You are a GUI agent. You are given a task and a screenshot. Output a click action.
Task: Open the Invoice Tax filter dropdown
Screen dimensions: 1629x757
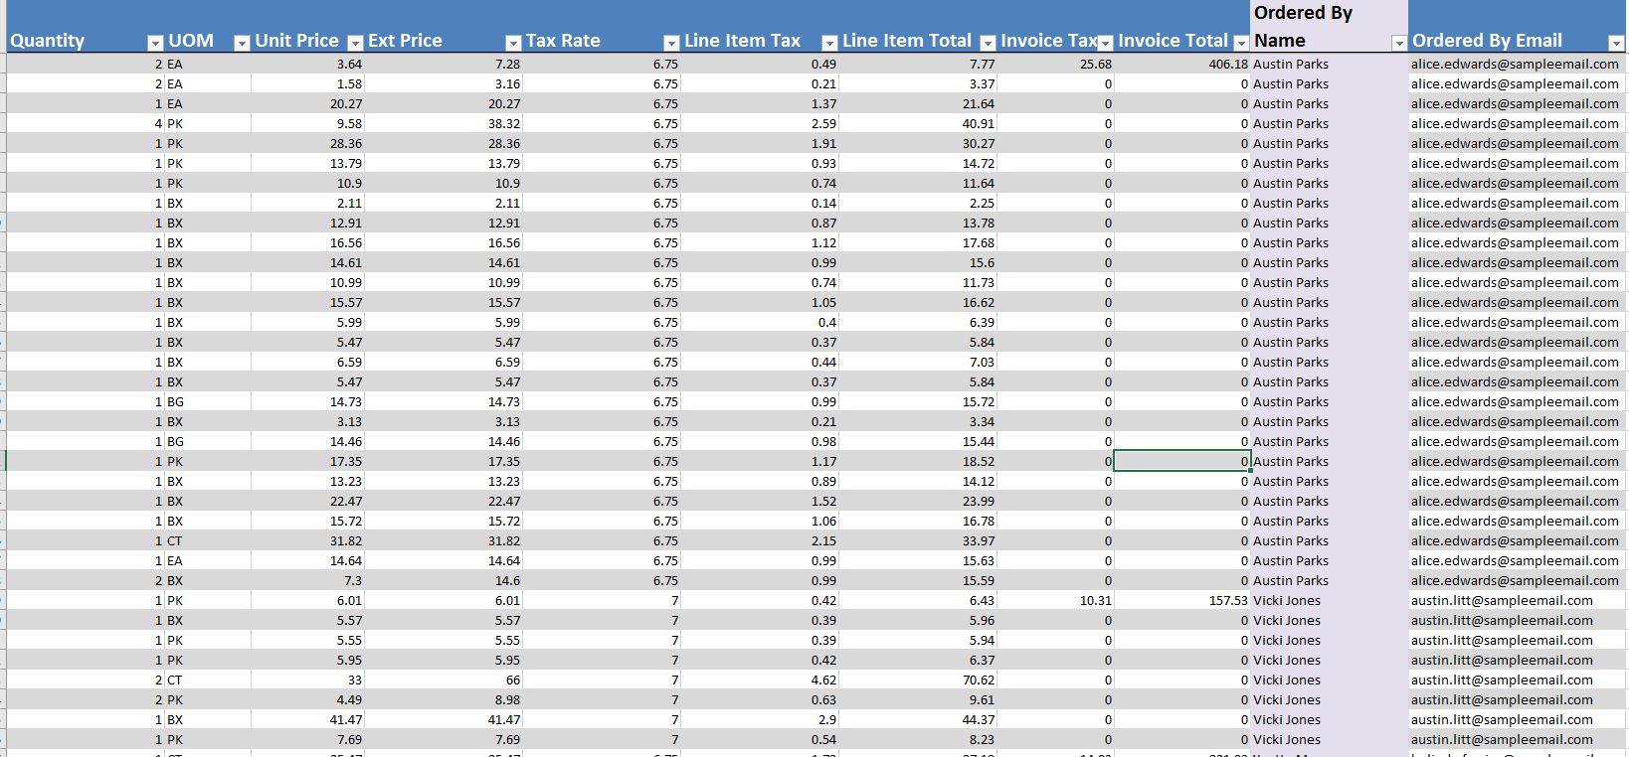click(1105, 43)
